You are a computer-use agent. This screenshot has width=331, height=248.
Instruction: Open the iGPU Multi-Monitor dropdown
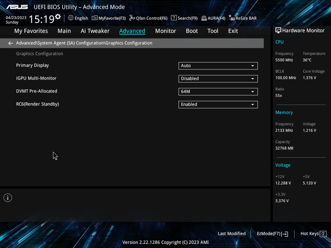[x=218, y=79]
